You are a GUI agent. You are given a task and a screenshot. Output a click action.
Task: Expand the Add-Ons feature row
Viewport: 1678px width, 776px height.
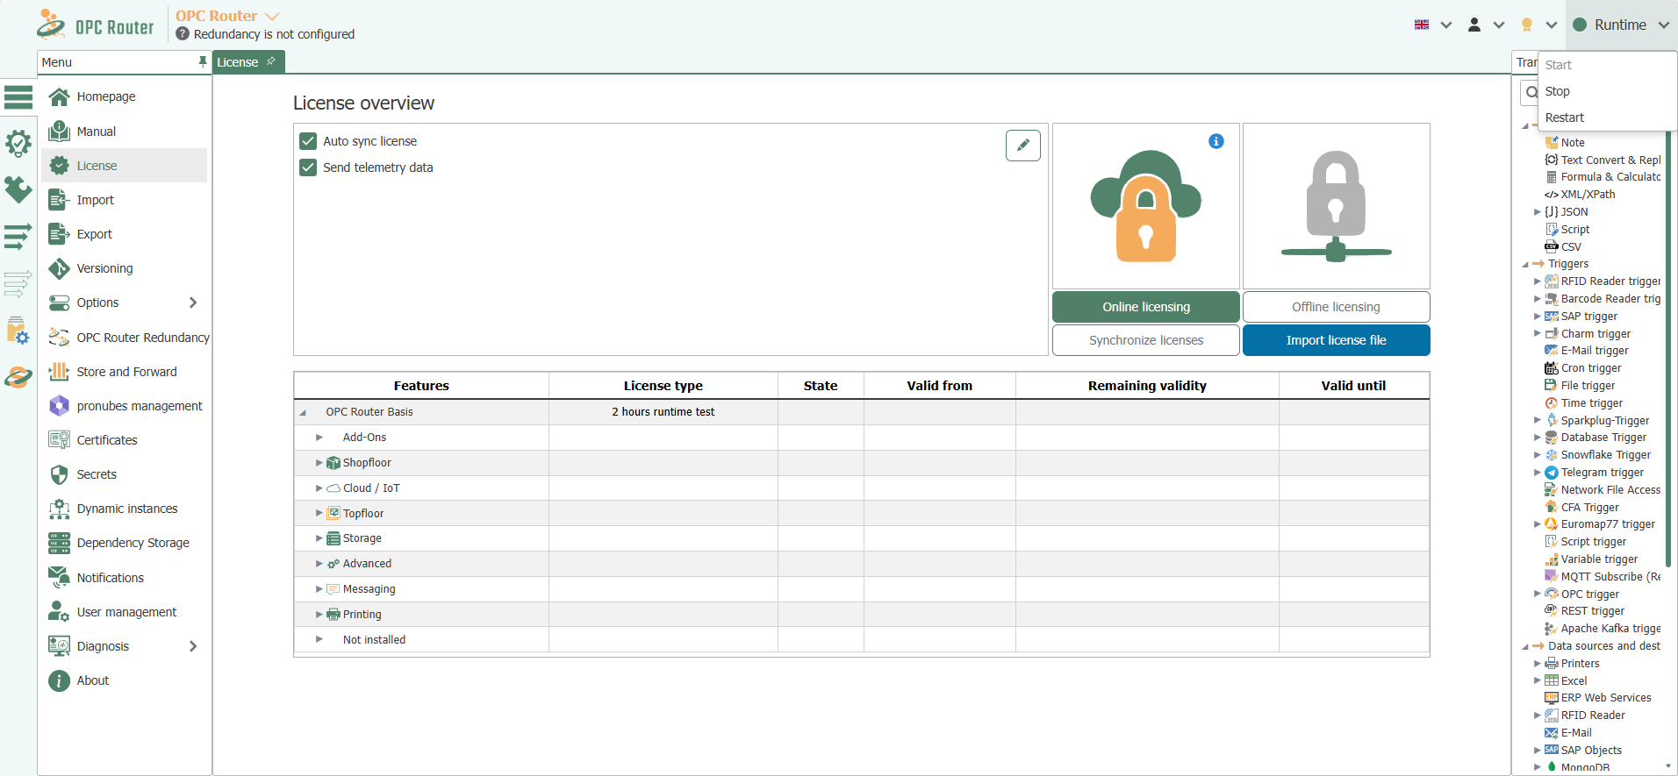(319, 438)
